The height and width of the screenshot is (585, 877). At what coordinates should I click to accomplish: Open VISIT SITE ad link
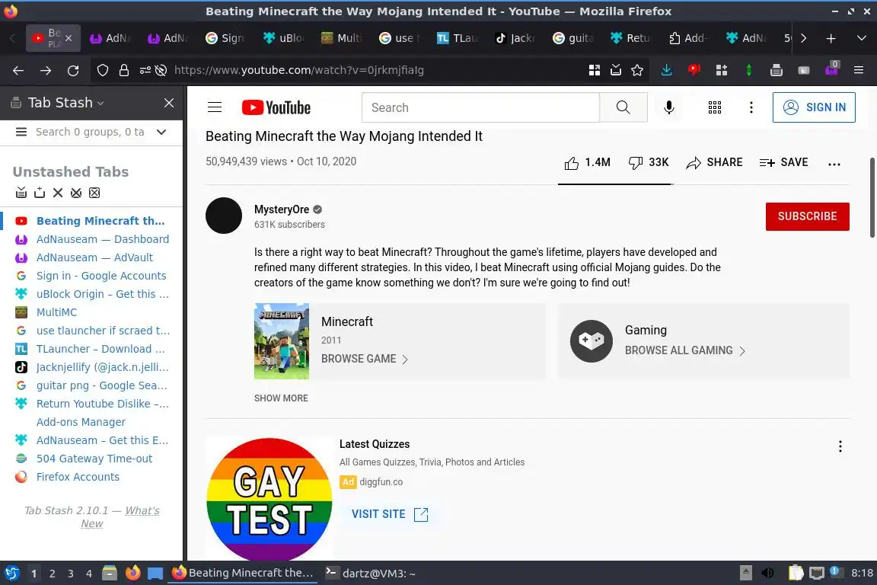[390, 514]
